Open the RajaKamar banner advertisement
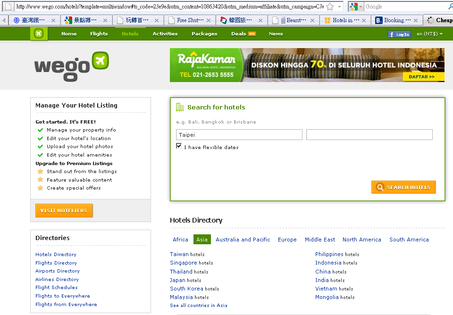 pyautogui.click(x=307, y=65)
